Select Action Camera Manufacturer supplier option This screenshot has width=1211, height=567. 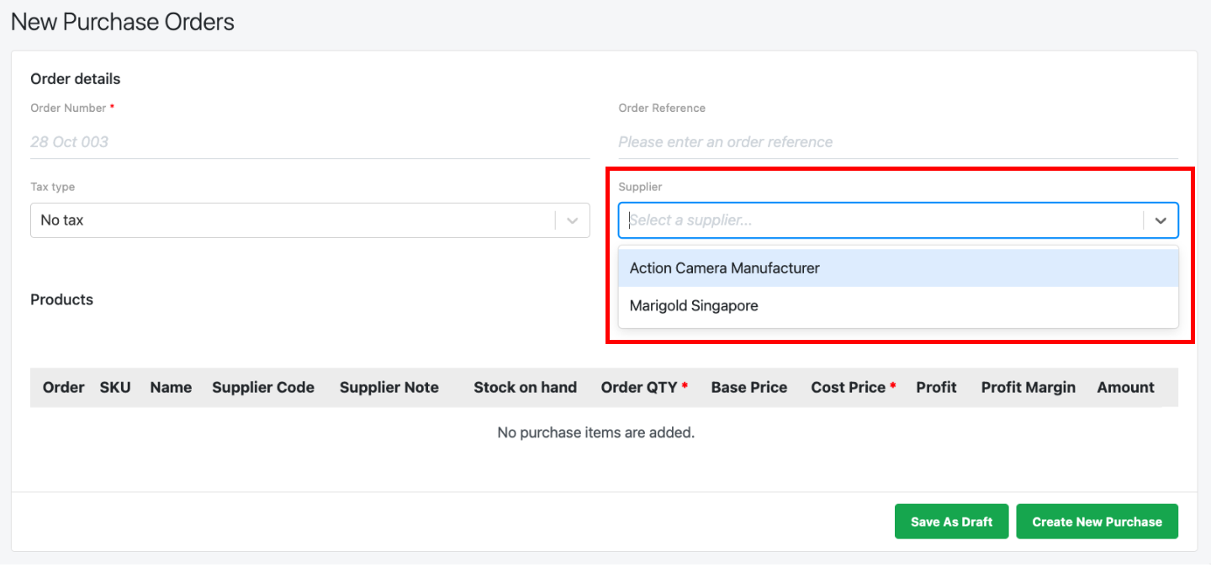898,268
